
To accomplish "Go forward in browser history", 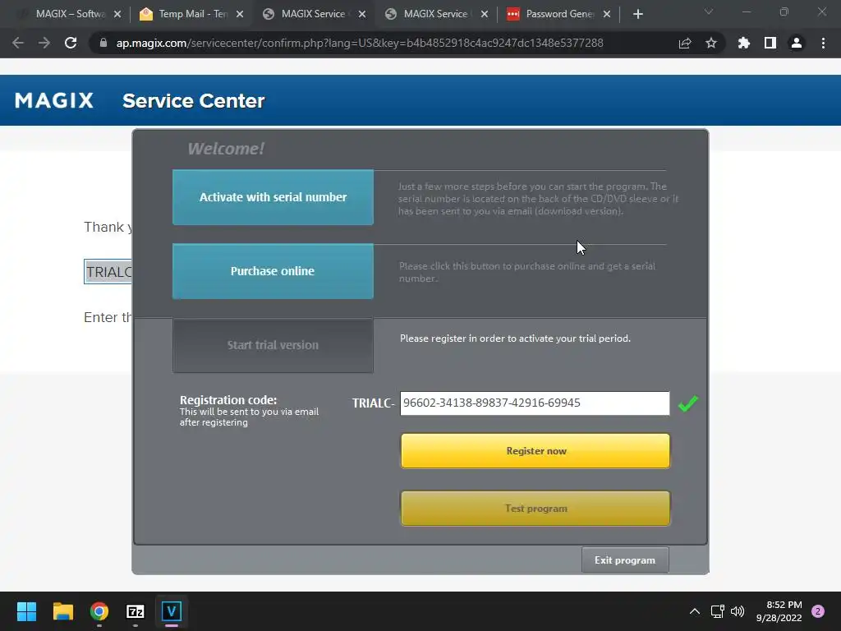I will (x=44, y=43).
